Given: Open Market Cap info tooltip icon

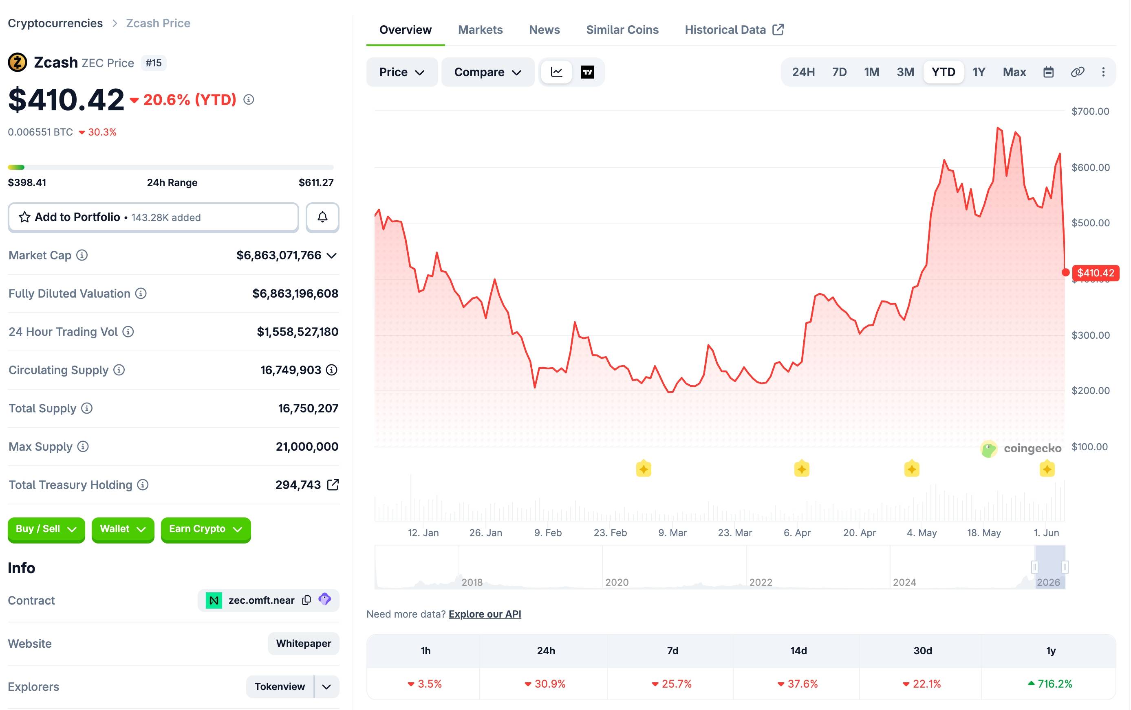Looking at the screenshot, I should 82,255.
